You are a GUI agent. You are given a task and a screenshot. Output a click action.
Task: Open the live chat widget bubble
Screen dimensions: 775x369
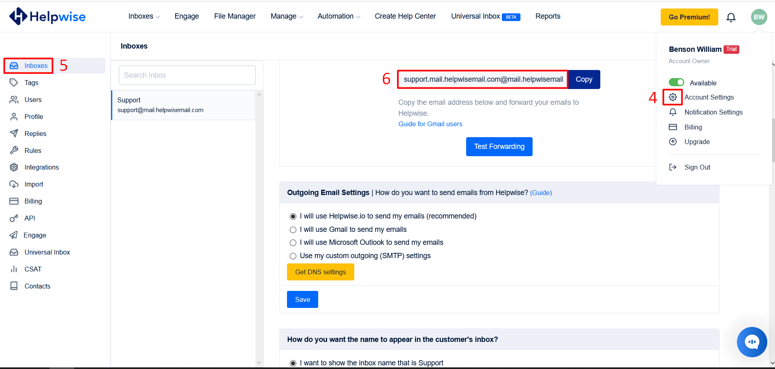coord(751,342)
